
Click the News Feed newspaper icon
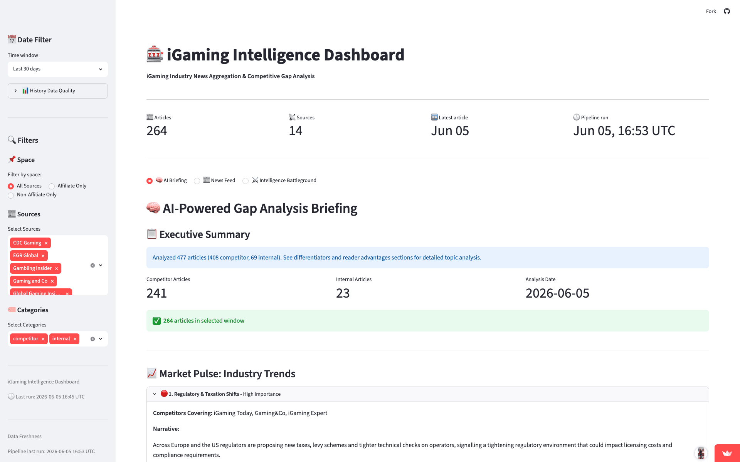click(207, 180)
